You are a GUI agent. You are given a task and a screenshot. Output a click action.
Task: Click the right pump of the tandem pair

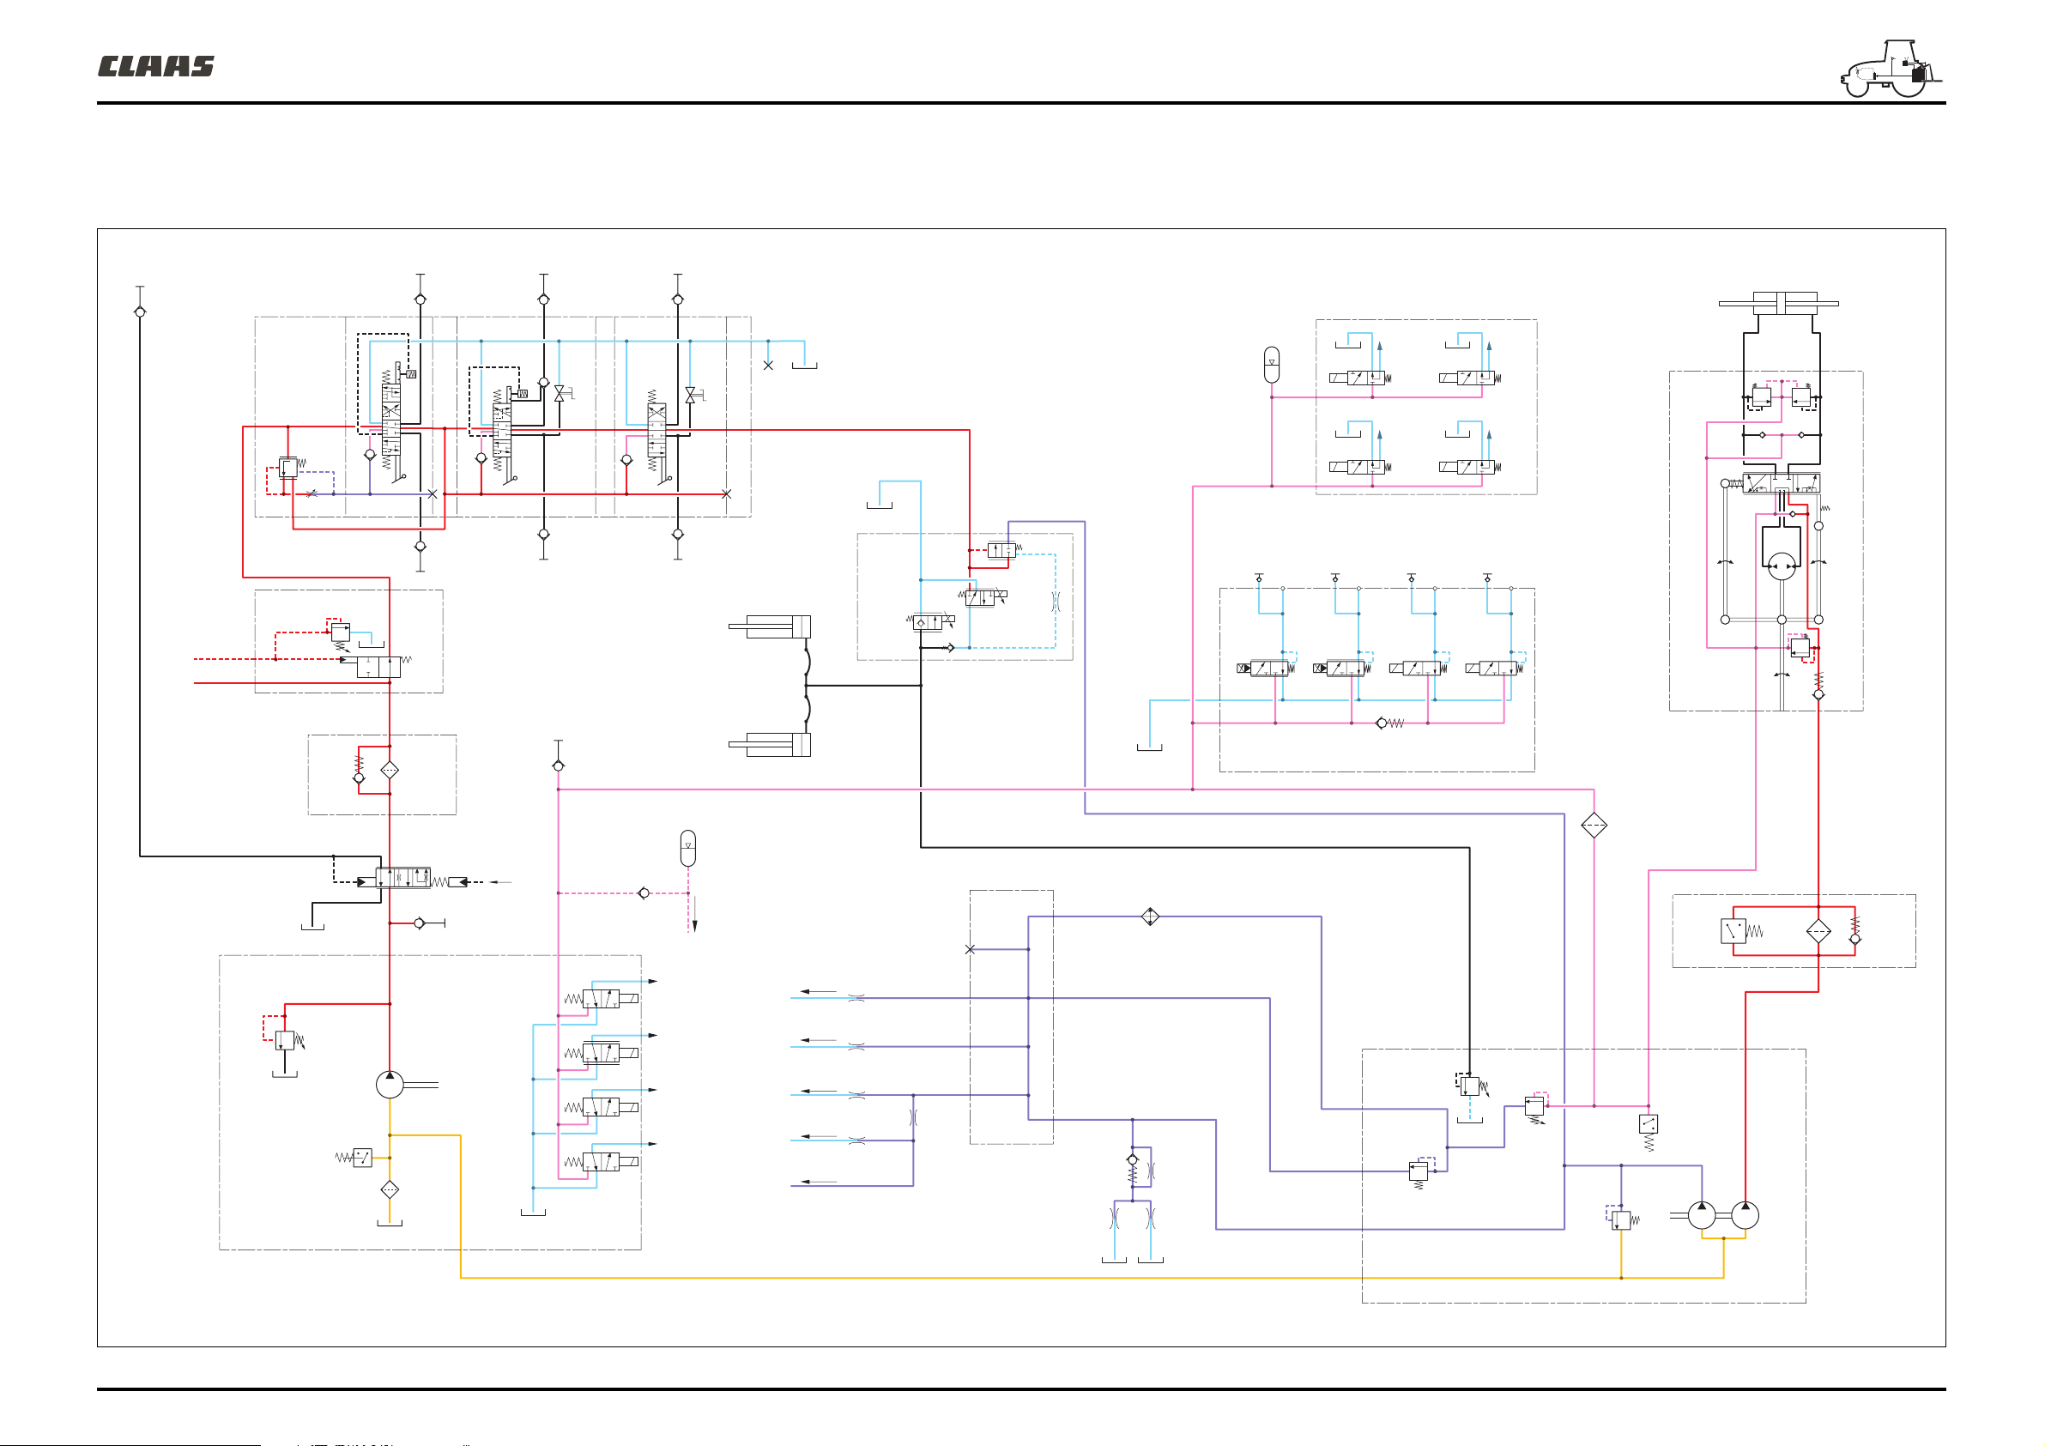tap(1744, 1215)
